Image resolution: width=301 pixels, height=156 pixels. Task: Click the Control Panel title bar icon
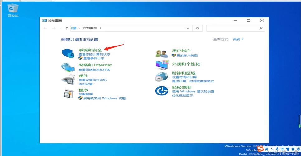coord(44,20)
